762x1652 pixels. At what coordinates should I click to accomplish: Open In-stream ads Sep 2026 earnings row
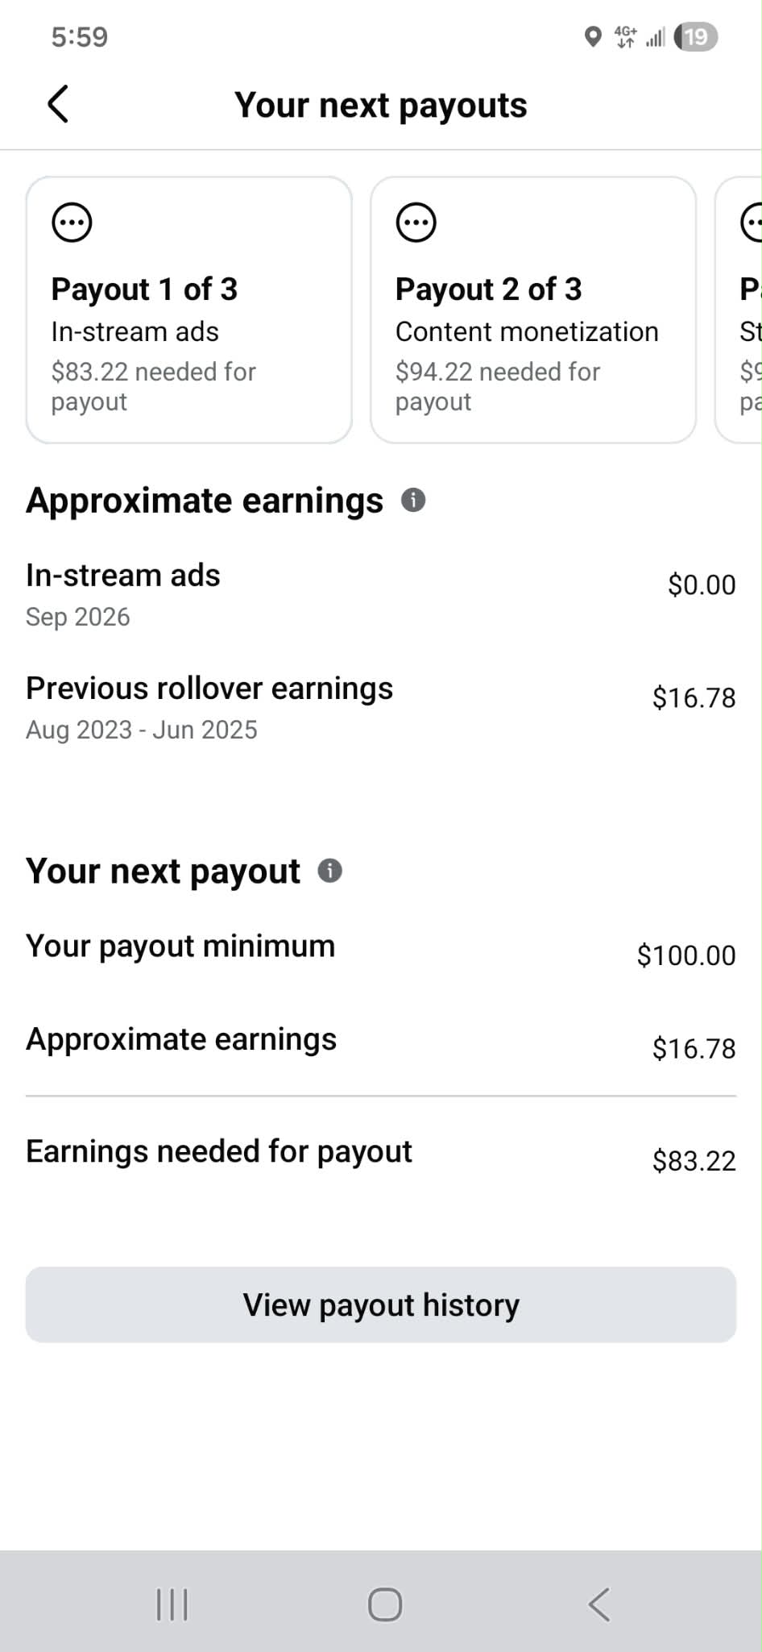coord(381,594)
